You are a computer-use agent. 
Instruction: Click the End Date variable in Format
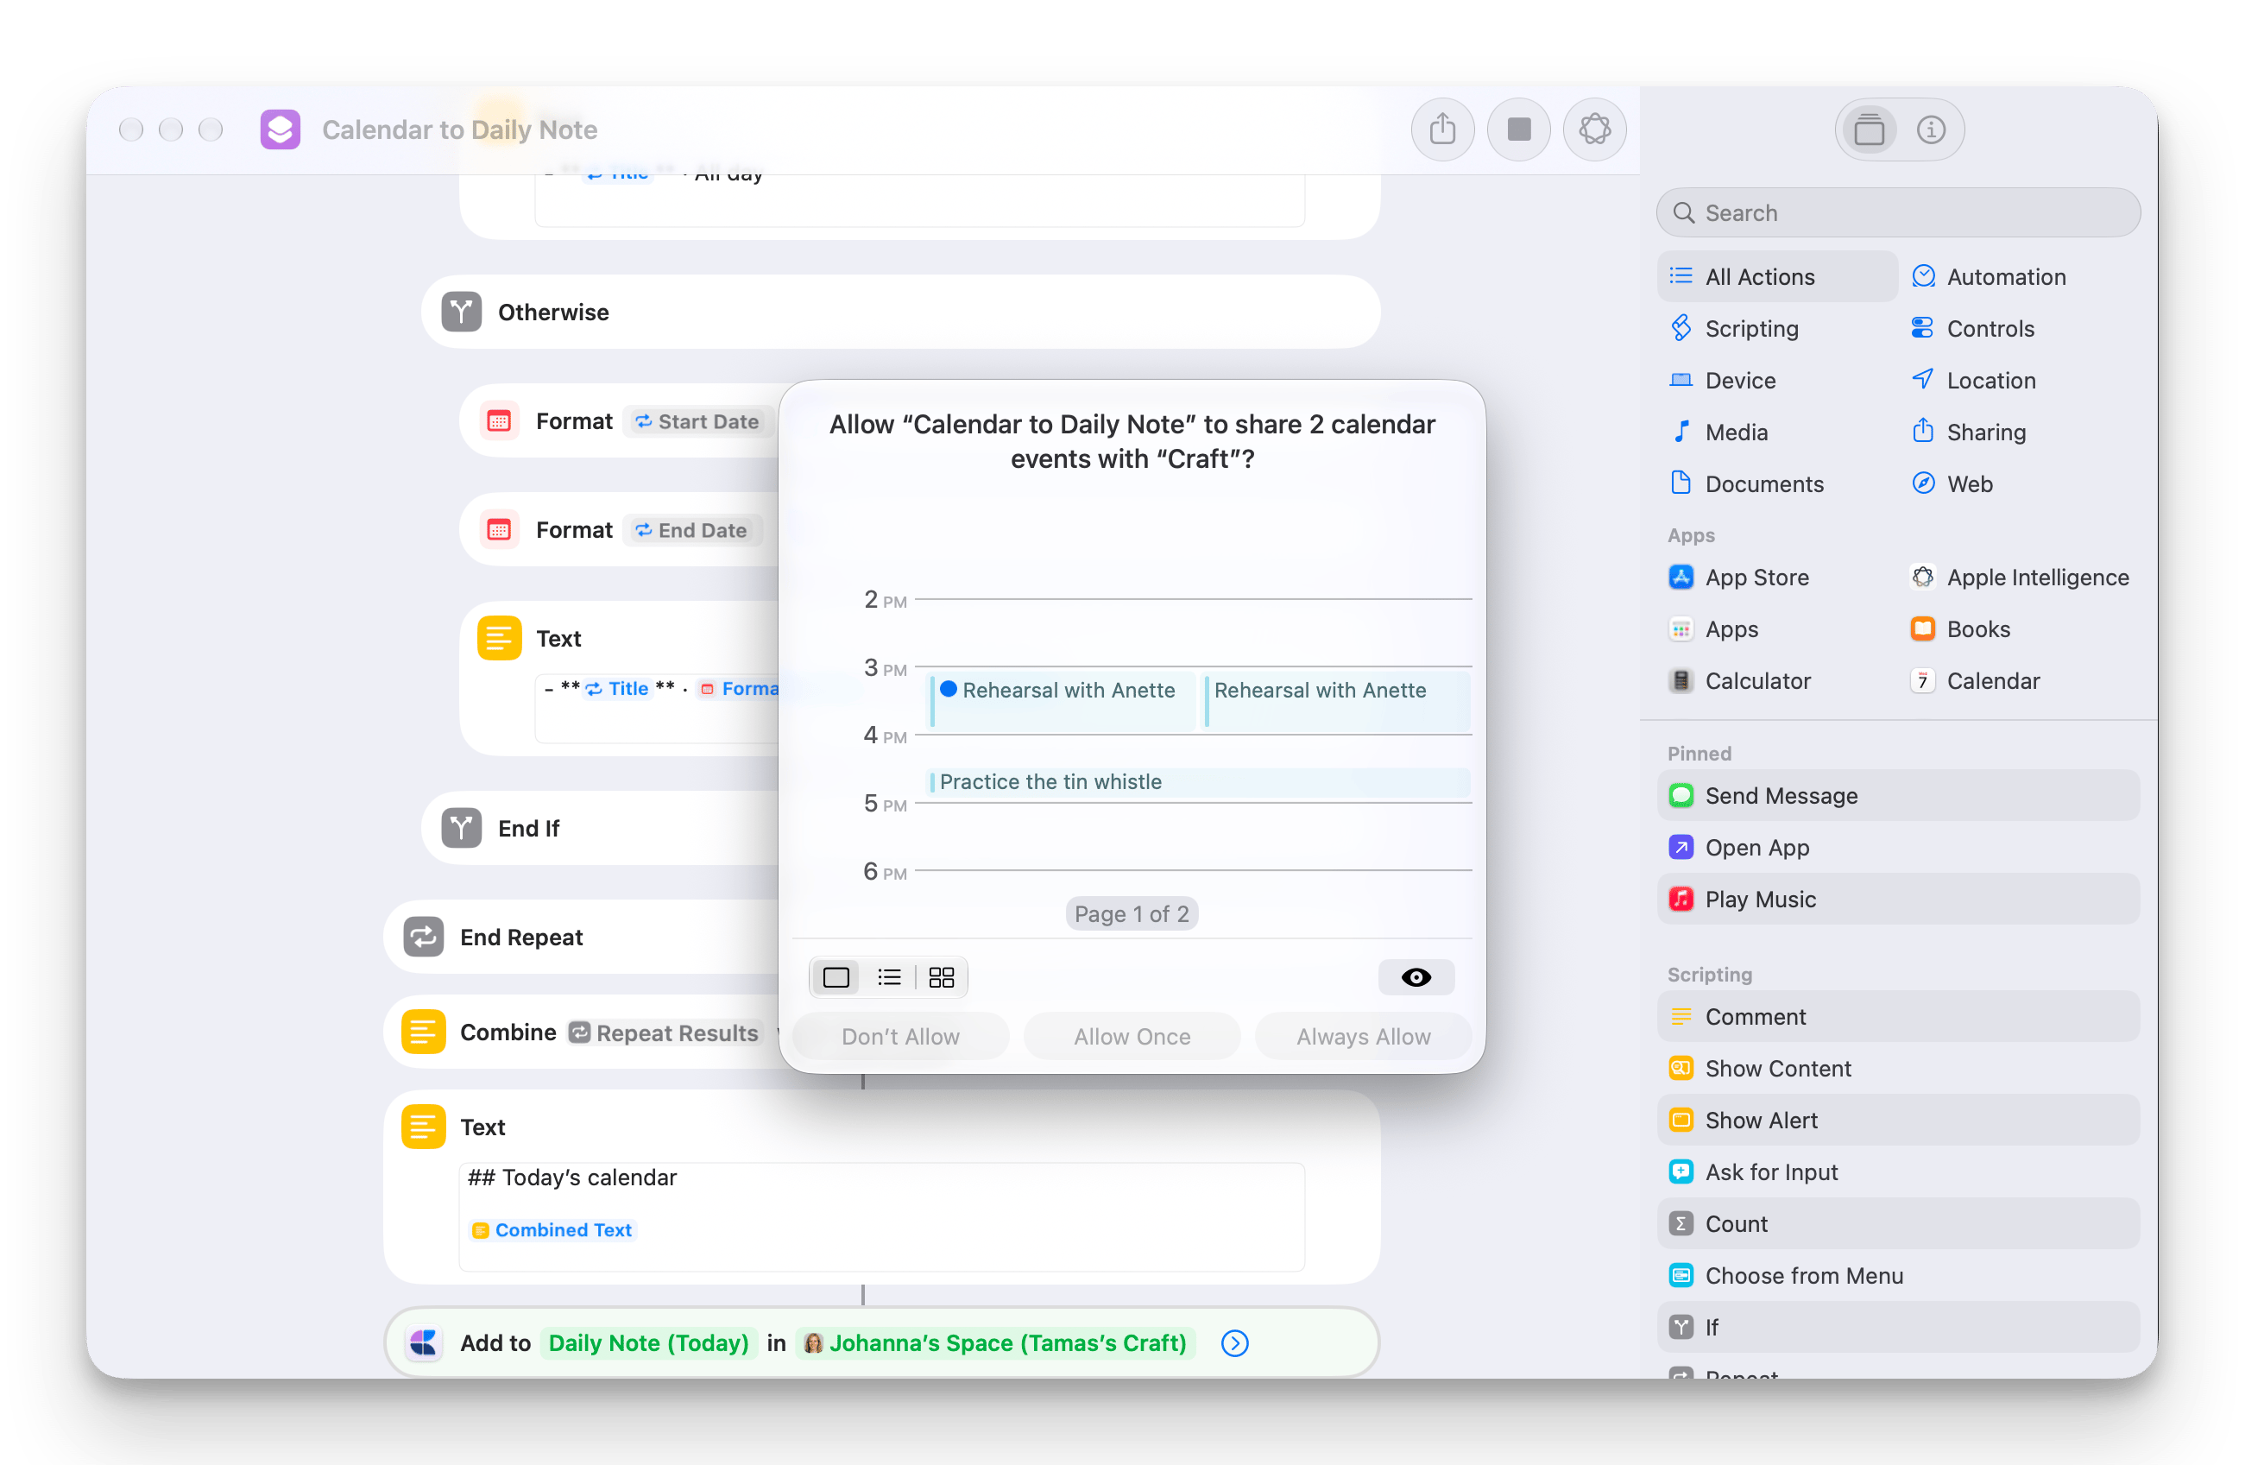[x=691, y=530]
